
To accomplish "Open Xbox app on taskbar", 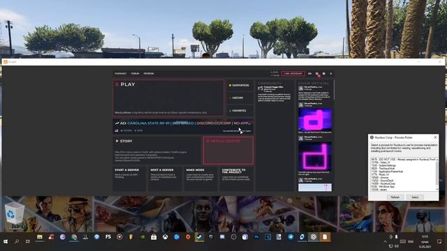I will click(165, 237).
